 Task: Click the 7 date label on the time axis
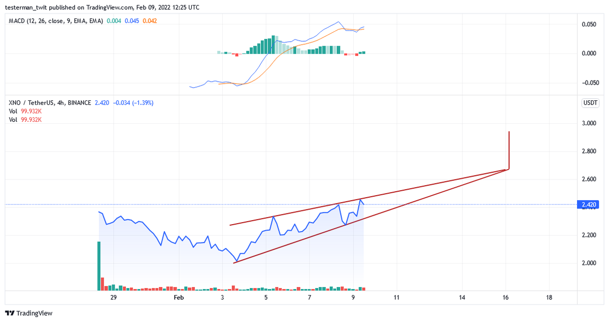[310, 297]
